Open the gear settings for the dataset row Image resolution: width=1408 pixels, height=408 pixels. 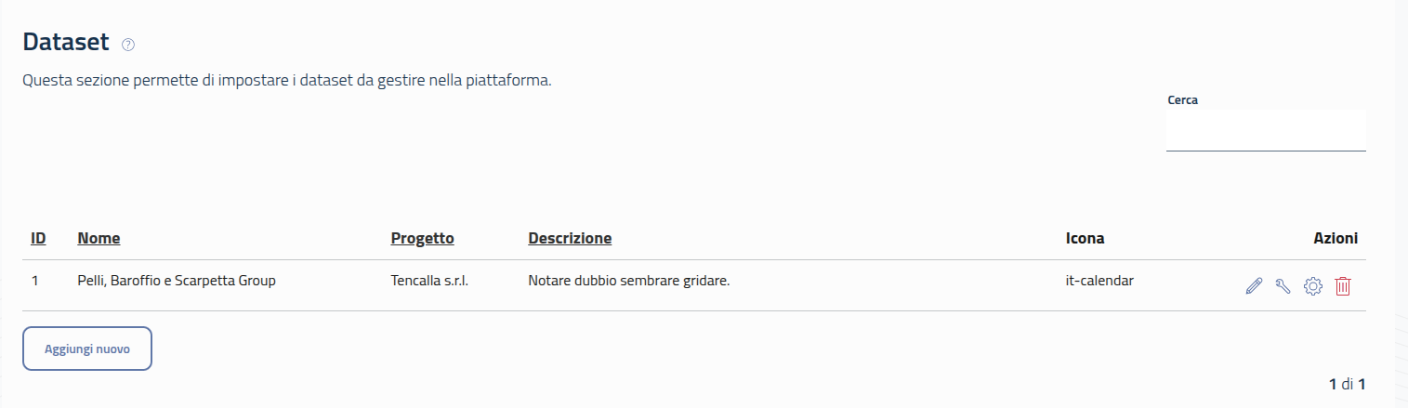coord(1312,287)
